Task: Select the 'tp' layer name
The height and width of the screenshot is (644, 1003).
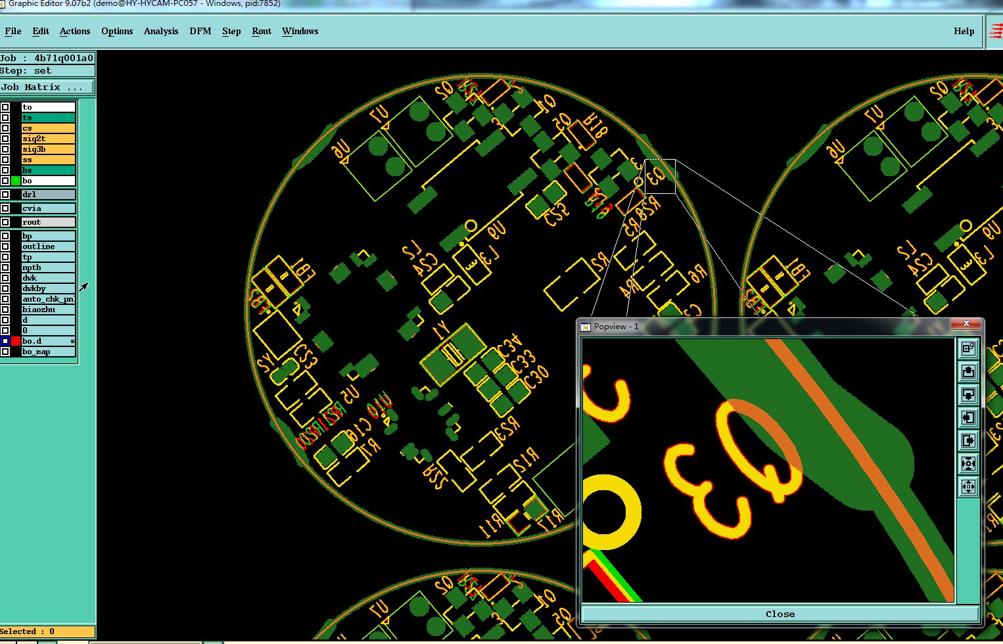Action: click(x=49, y=257)
